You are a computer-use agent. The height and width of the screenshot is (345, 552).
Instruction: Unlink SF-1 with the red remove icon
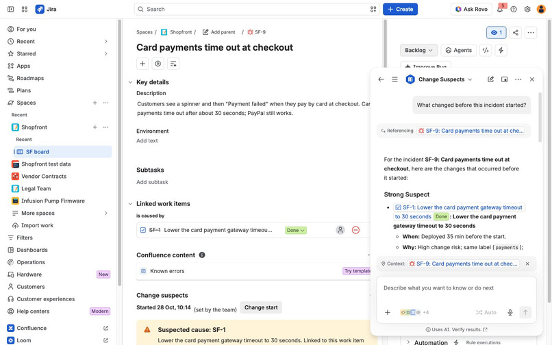tap(355, 230)
